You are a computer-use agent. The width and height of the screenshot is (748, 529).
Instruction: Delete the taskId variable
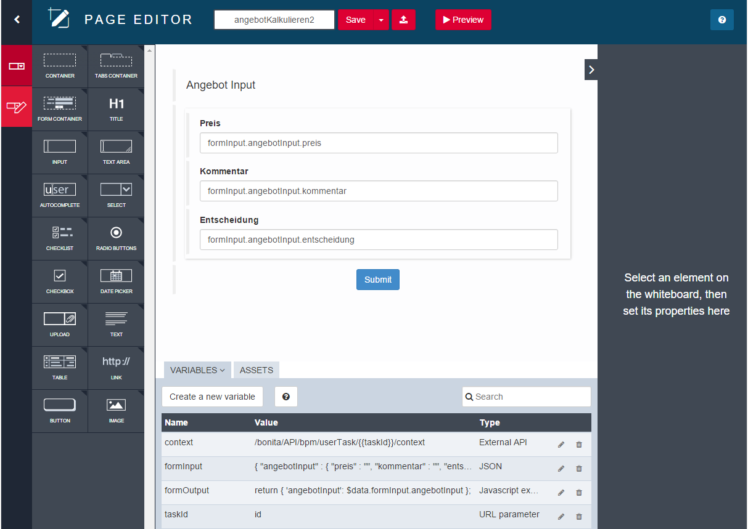click(x=579, y=517)
